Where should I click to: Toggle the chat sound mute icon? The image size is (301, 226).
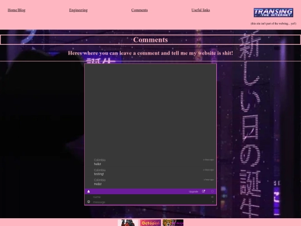tap(212, 197)
